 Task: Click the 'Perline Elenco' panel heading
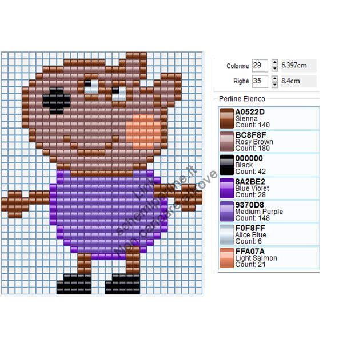pos(242,99)
